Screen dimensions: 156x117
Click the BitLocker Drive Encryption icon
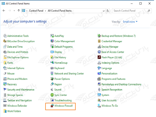5,41
